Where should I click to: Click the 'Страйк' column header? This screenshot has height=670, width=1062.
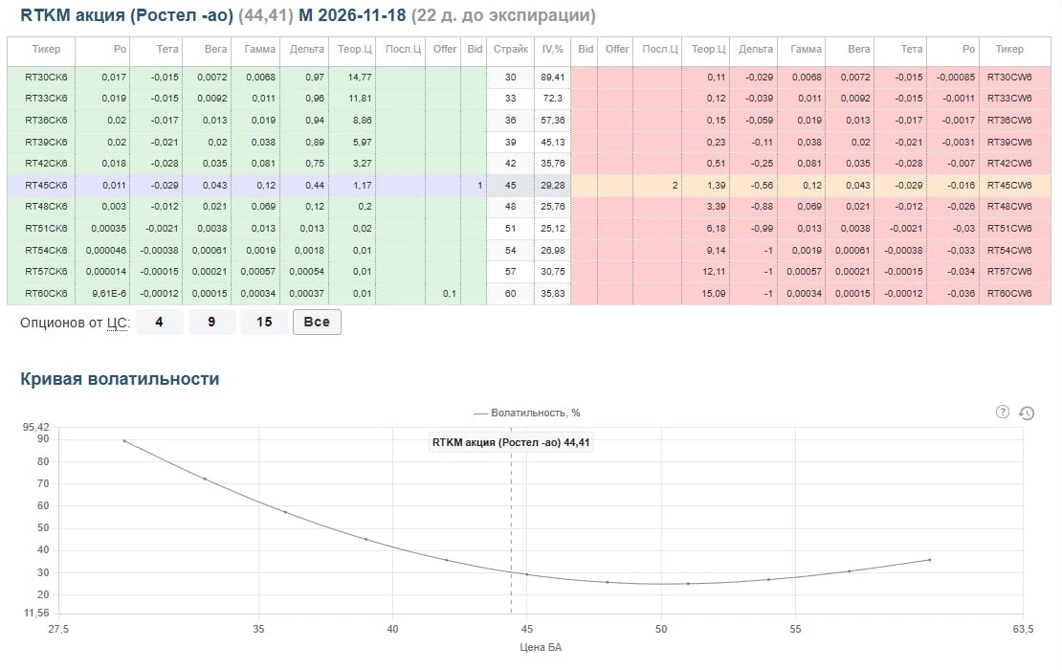[511, 49]
